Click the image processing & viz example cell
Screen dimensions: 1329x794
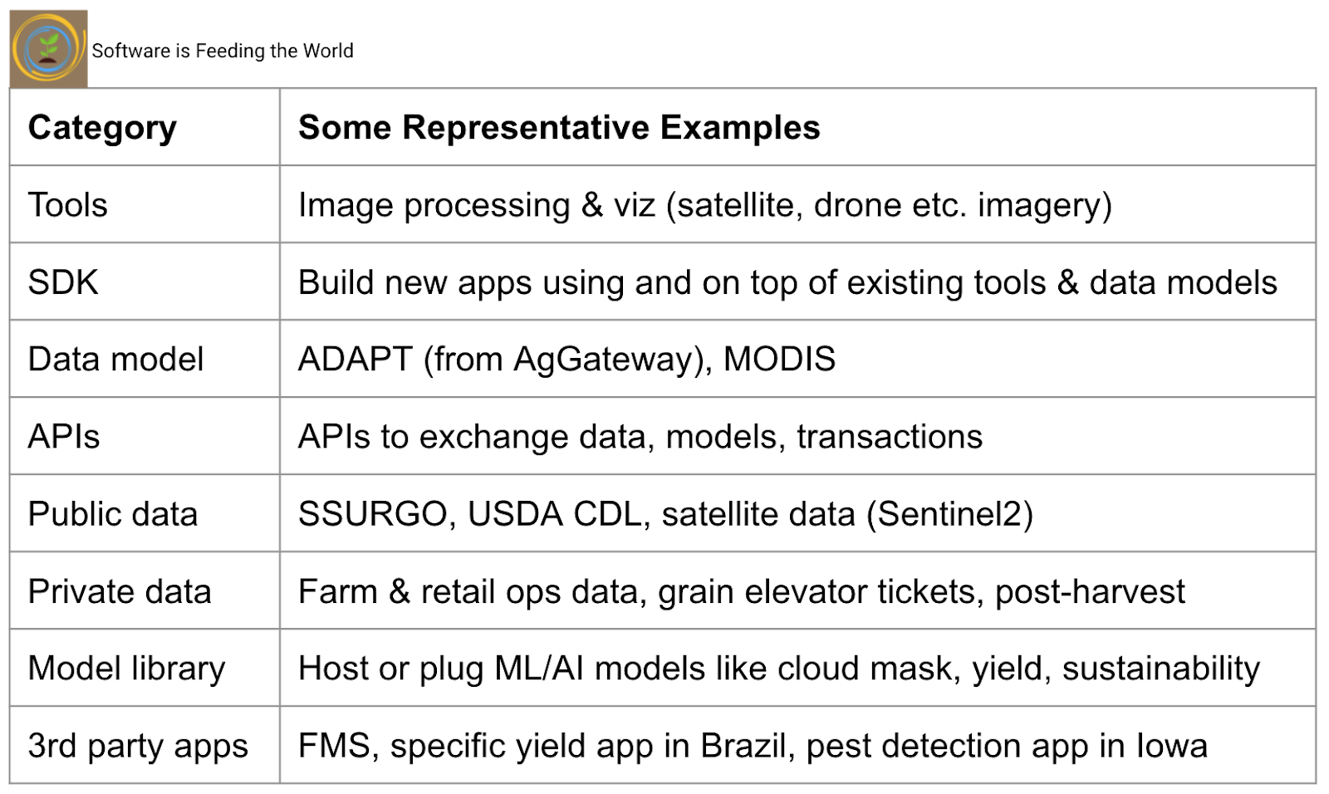click(704, 205)
